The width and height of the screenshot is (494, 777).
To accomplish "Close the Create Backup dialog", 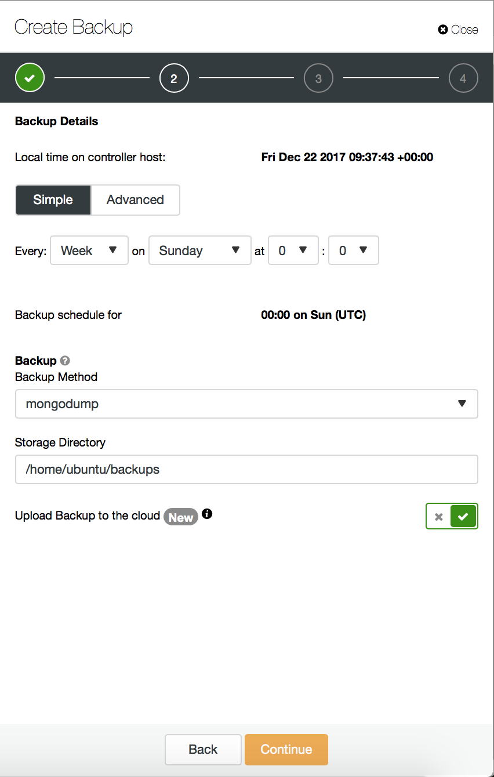I will point(458,30).
